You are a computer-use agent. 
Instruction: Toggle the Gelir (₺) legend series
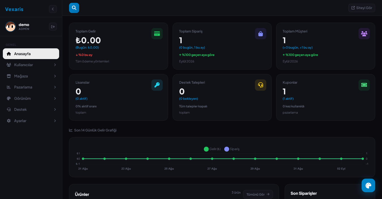coord(212,149)
